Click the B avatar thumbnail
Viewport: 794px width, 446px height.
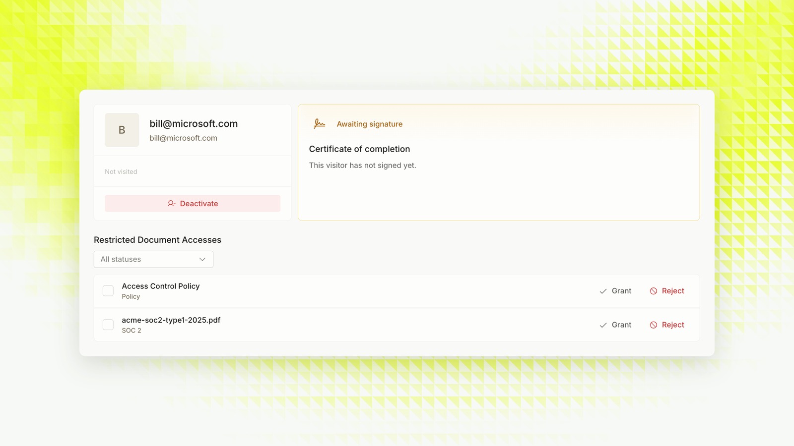(122, 130)
